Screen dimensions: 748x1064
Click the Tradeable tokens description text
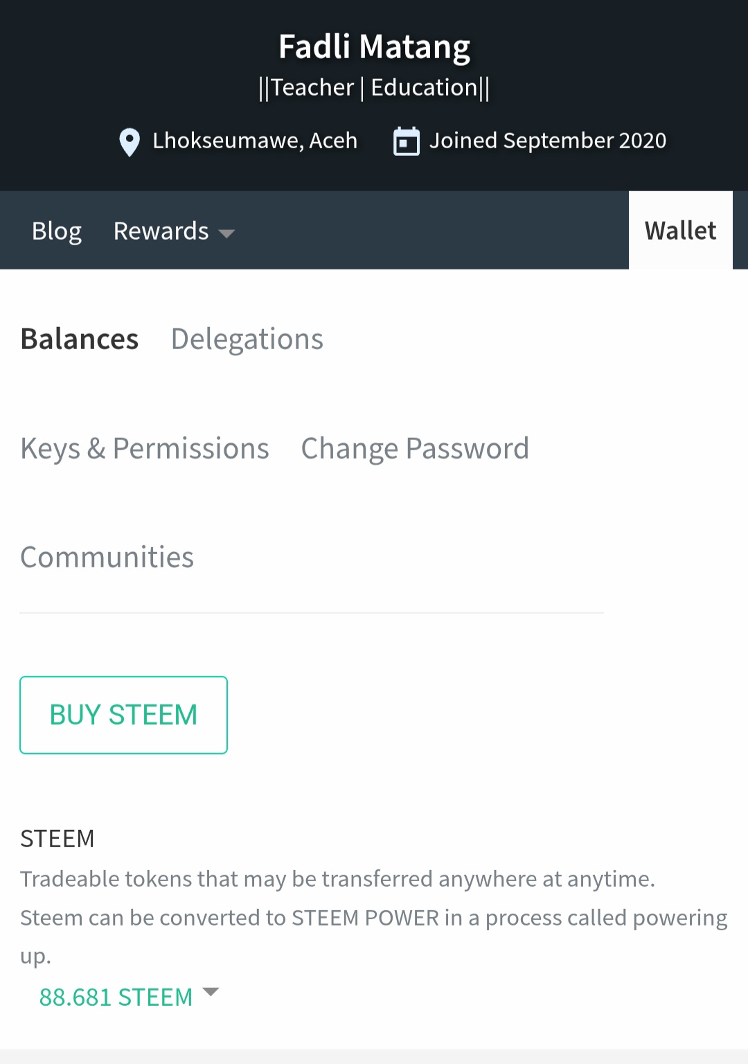[337, 879]
